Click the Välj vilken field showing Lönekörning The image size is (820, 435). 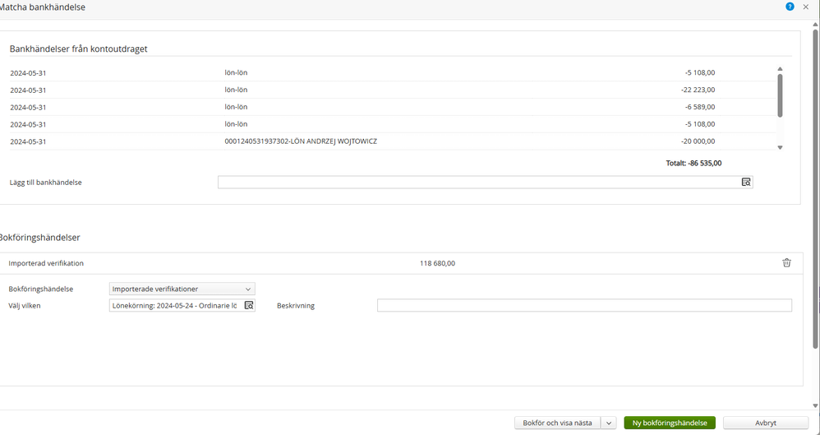coord(182,305)
